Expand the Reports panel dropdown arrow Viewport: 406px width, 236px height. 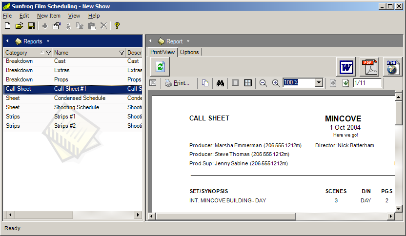[x=48, y=41]
